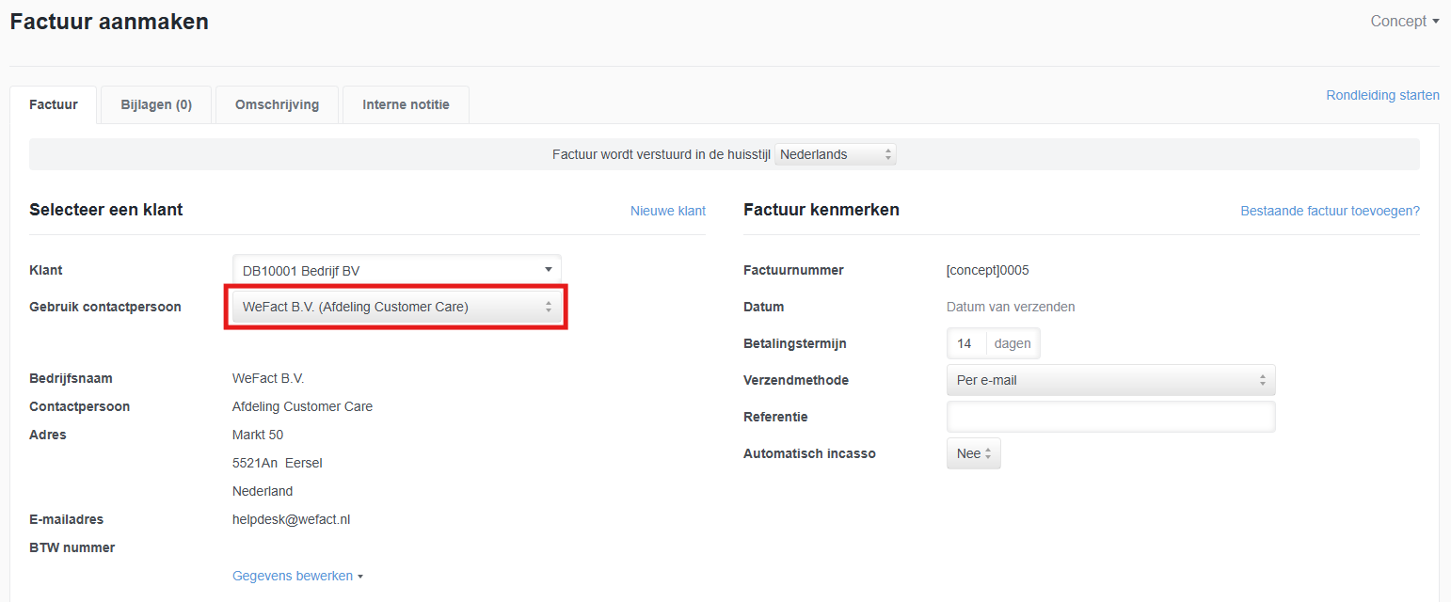Click the [concept]0005 invoice number
Viewport: 1451px width, 602px height.
pos(987,270)
